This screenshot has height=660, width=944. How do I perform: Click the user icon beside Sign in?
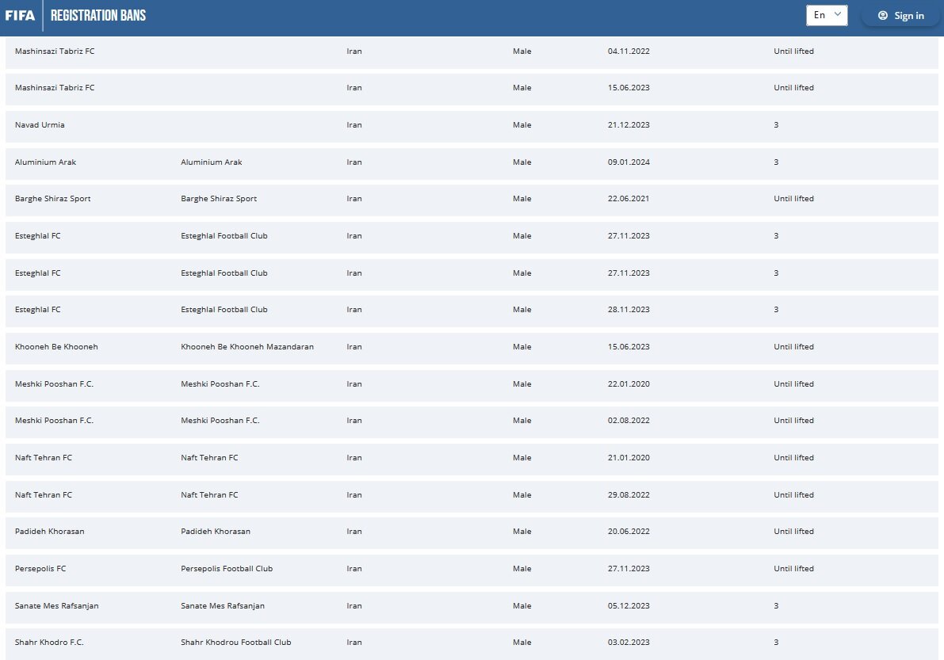click(x=883, y=15)
